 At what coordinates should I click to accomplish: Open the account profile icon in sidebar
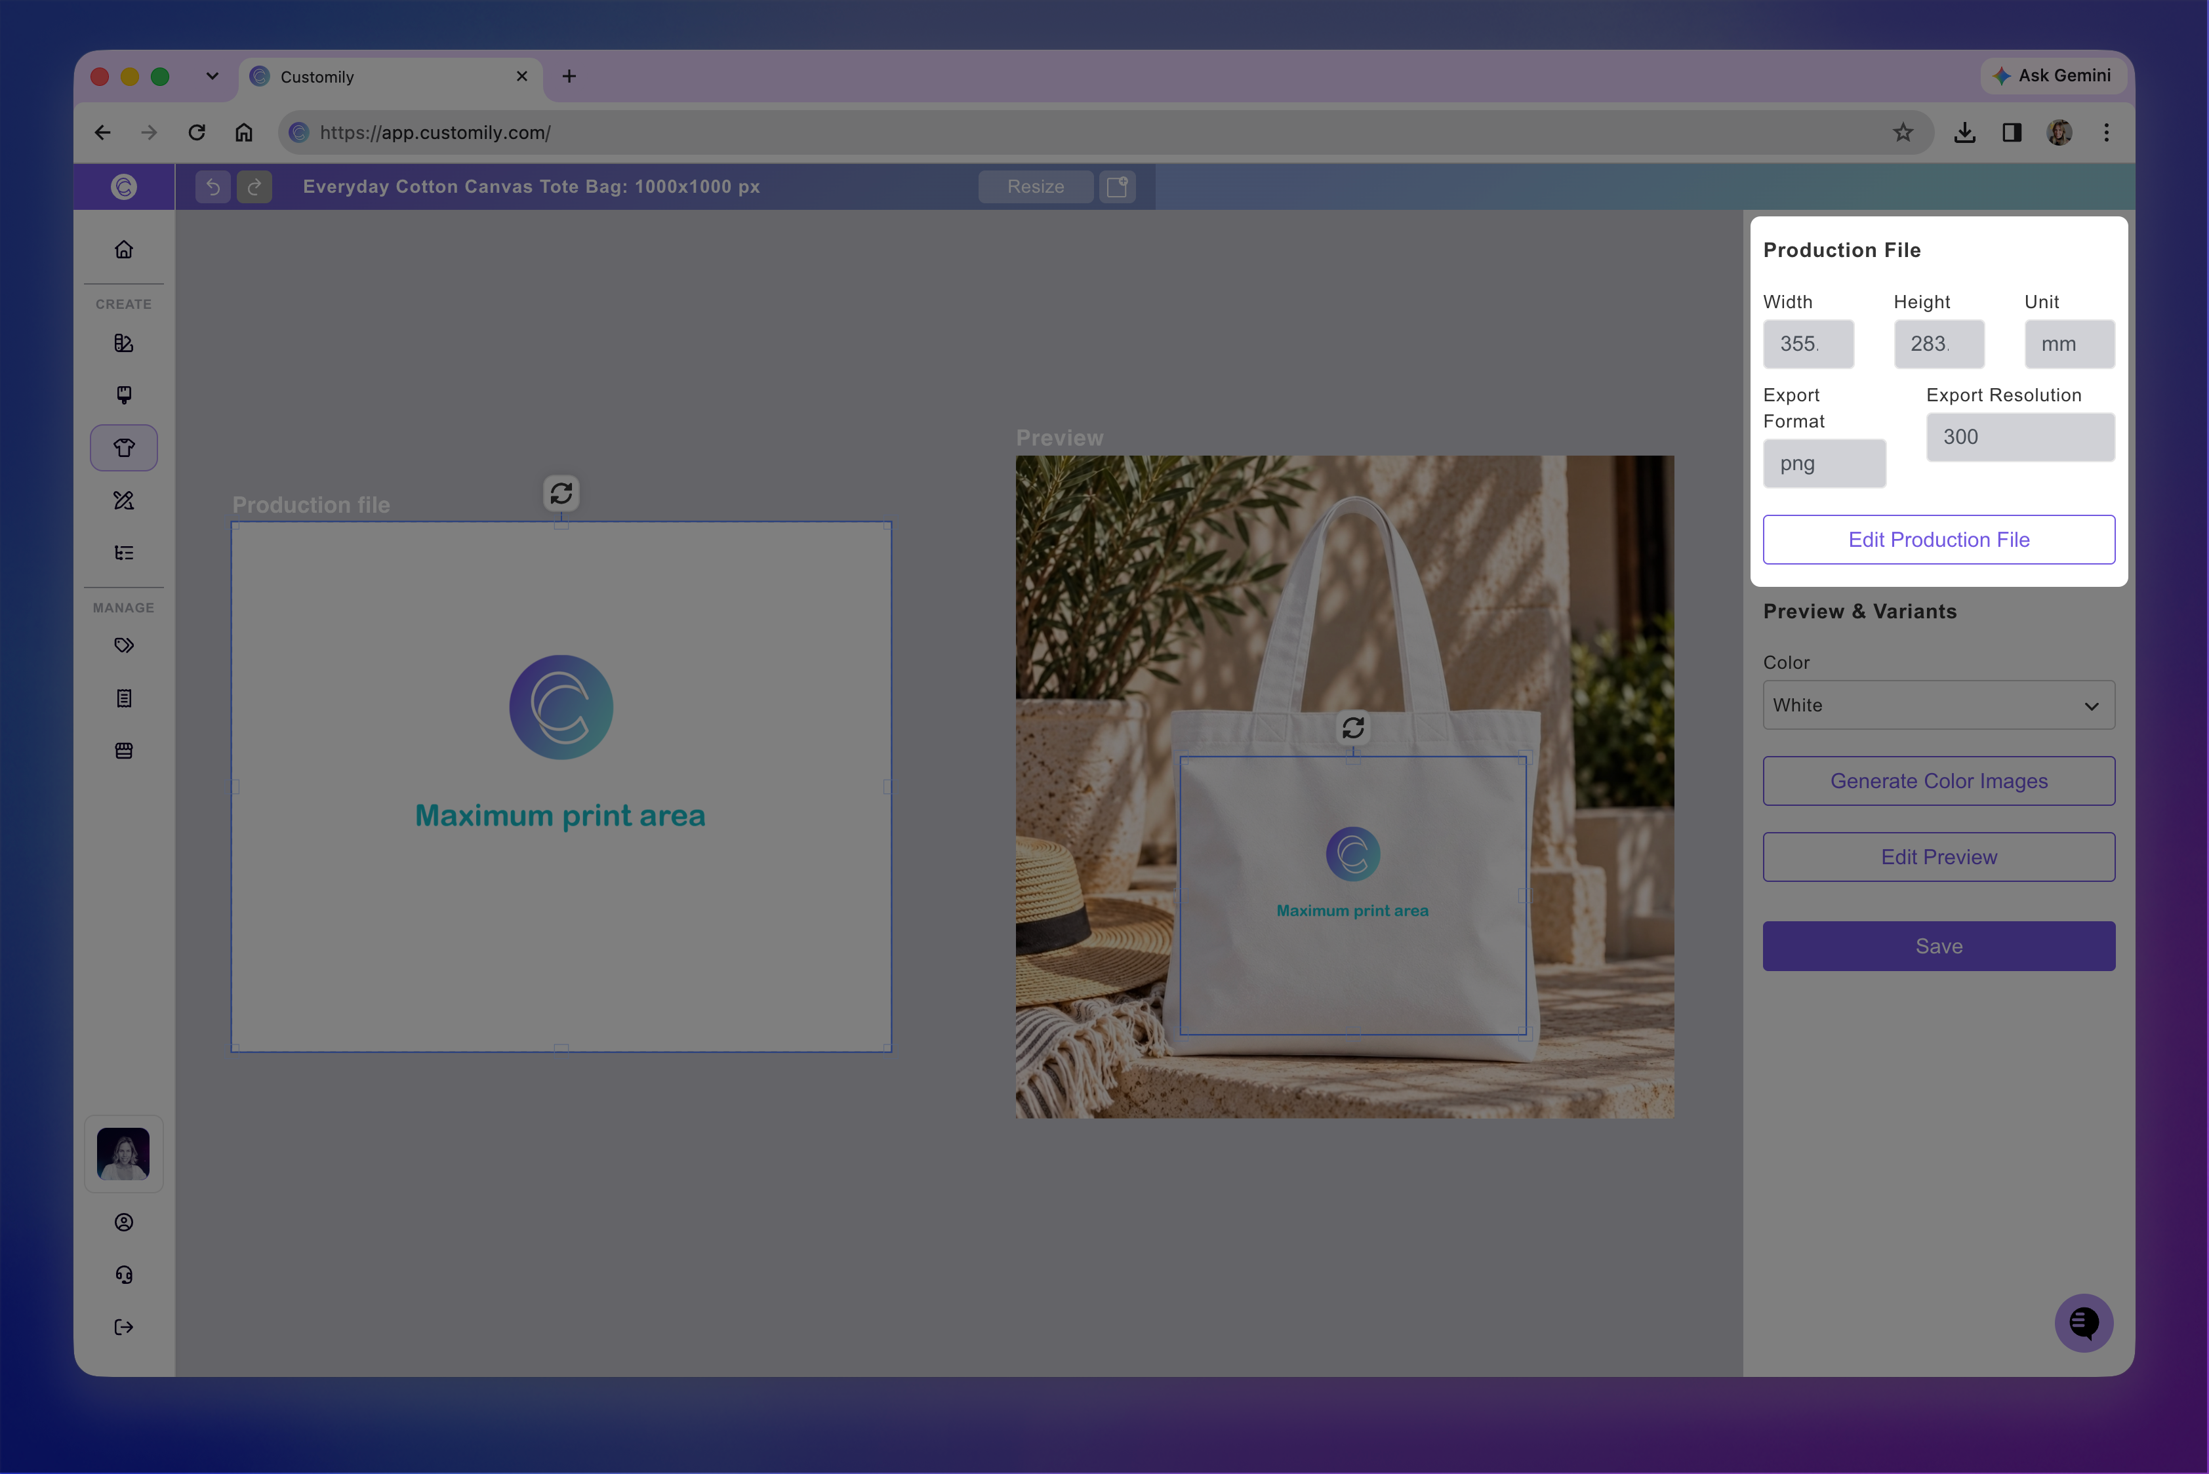(124, 1222)
